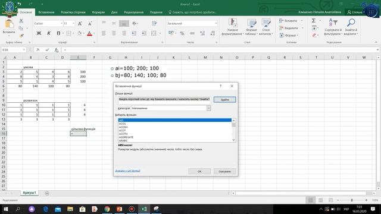
Task: Open the Довідка з цієї функції link
Action: click(x=128, y=171)
